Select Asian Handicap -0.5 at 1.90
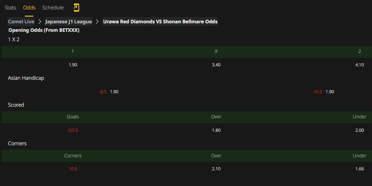Viewport: 372px width, 186px height. coord(108,92)
